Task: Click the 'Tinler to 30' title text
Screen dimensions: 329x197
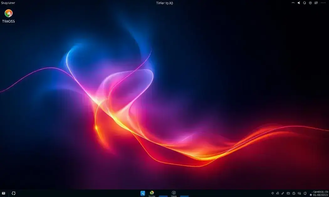Action: pos(164,3)
